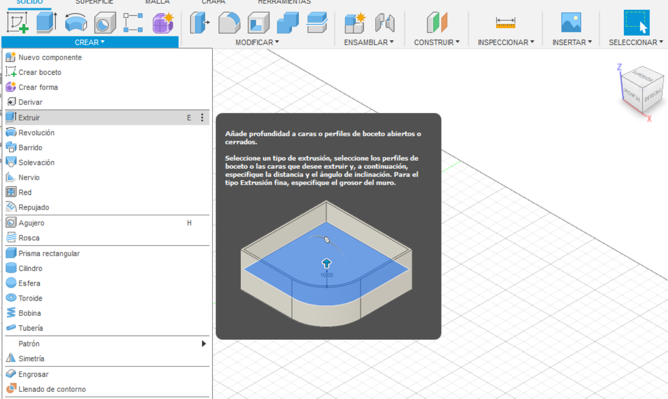Open the CONSTRUIR dropdown

[437, 42]
